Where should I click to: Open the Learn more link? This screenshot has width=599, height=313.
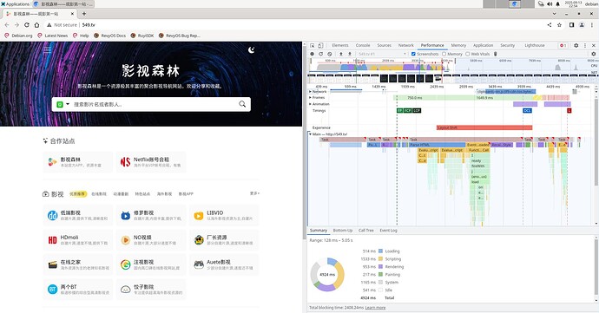[x=375, y=308]
